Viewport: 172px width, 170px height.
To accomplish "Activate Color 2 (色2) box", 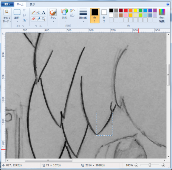I will coord(104,15).
